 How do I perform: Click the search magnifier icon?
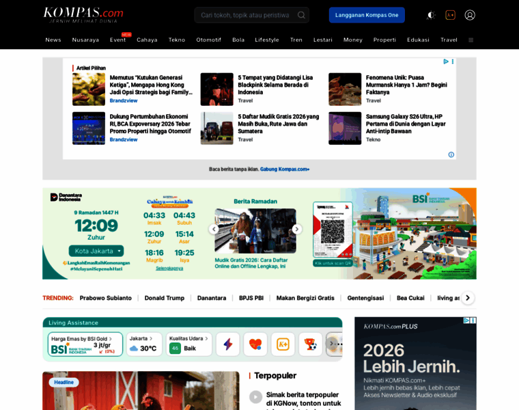[x=301, y=15]
